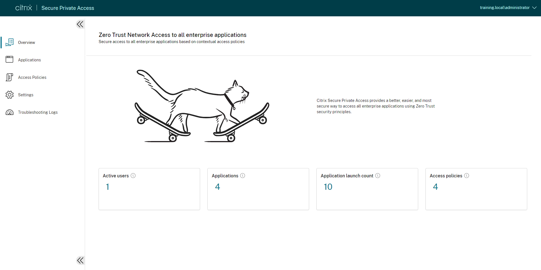Click the Settings gear icon
This screenshot has height=270, width=541.
tap(10, 95)
